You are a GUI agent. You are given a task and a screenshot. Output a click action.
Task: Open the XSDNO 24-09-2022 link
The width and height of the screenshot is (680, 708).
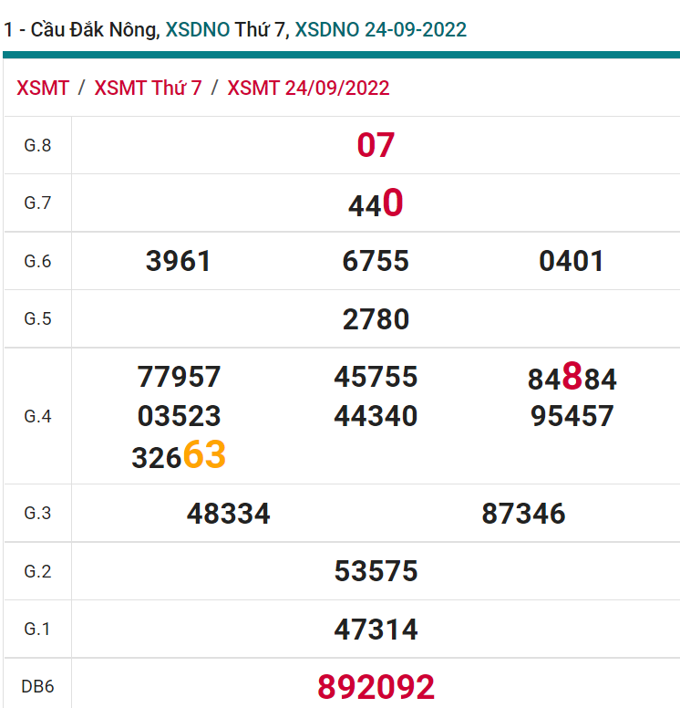(x=380, y=29)
